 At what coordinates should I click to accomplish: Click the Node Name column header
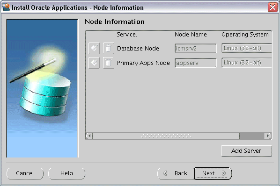(191, 35)
